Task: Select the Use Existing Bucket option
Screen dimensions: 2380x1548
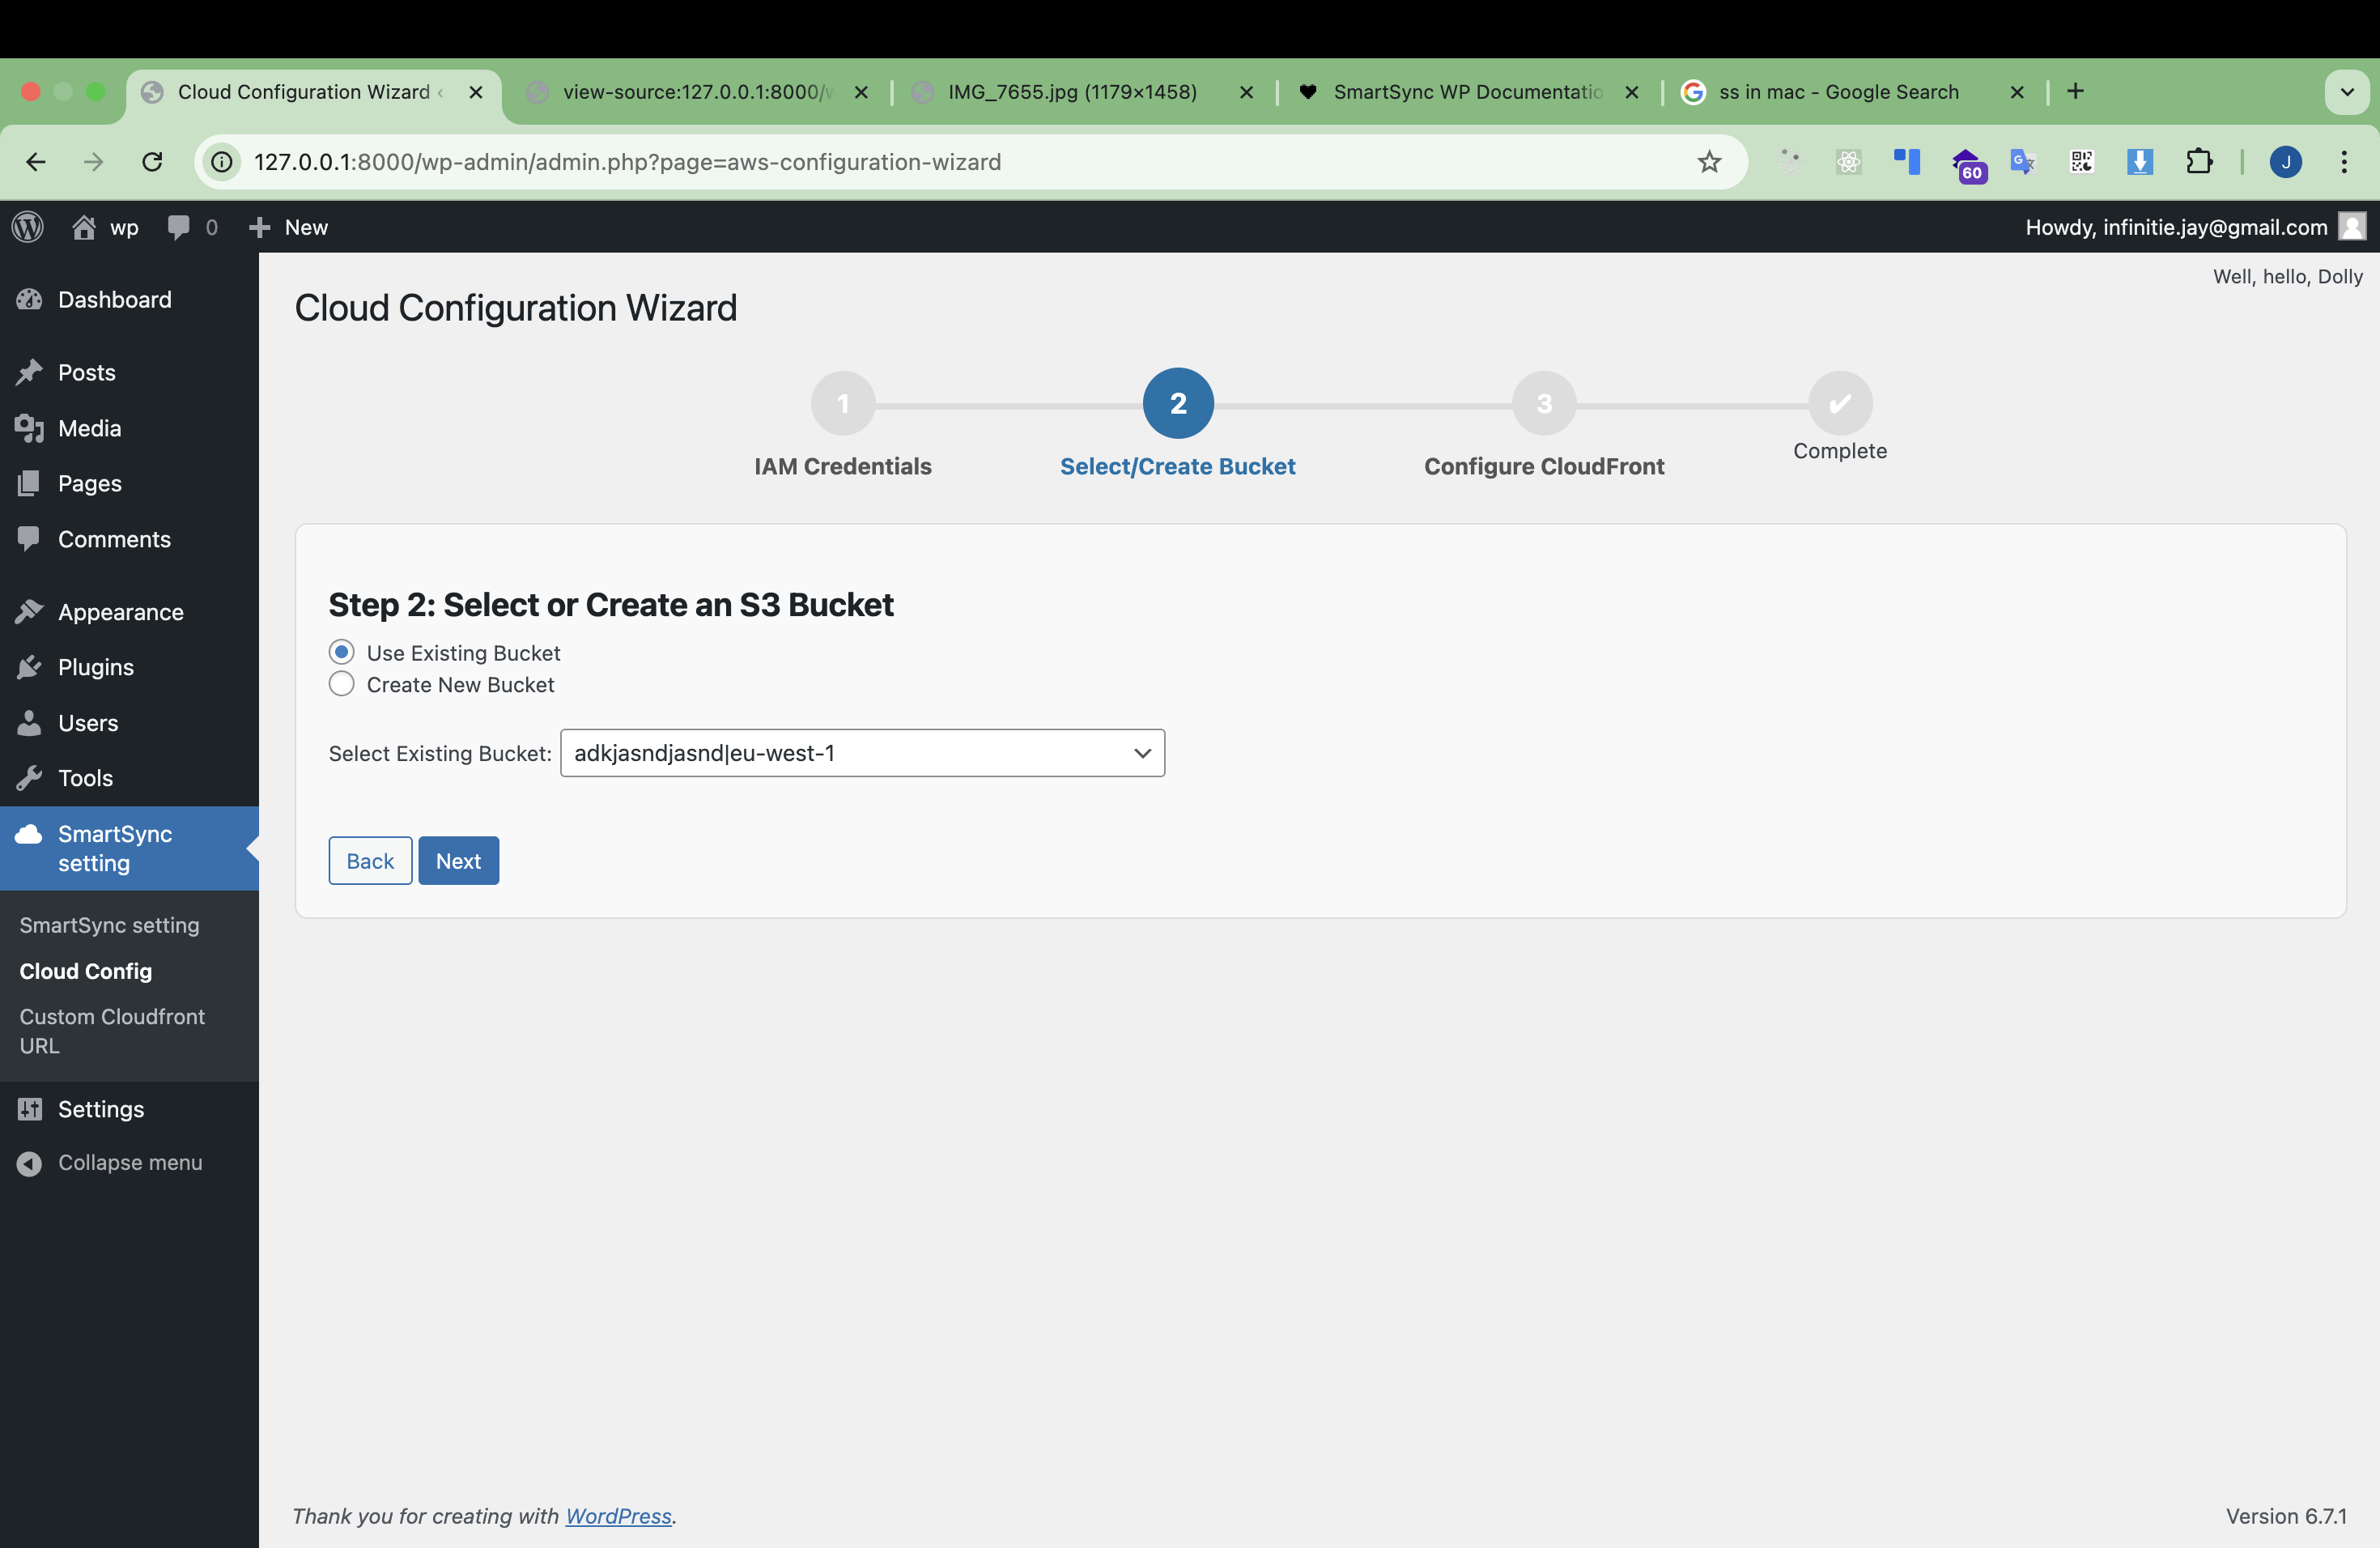Action: click(341, 651)
